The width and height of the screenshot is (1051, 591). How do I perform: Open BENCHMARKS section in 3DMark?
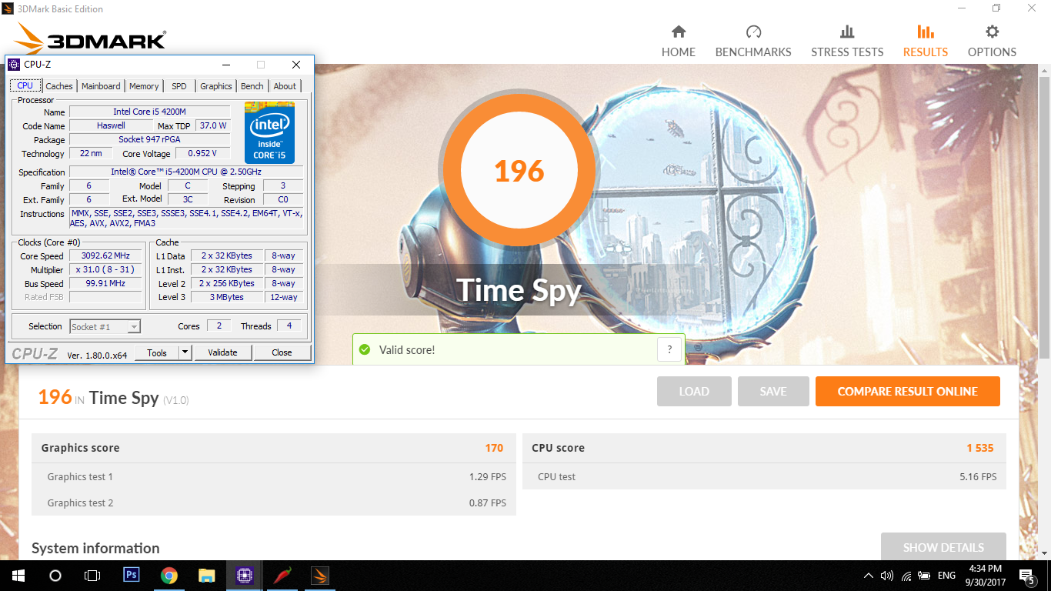tap(753, 42)
